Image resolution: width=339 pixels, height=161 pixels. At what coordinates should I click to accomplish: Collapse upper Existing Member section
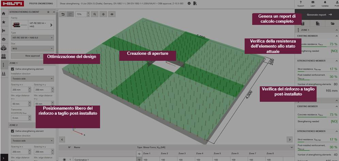(x=336, y=36)
